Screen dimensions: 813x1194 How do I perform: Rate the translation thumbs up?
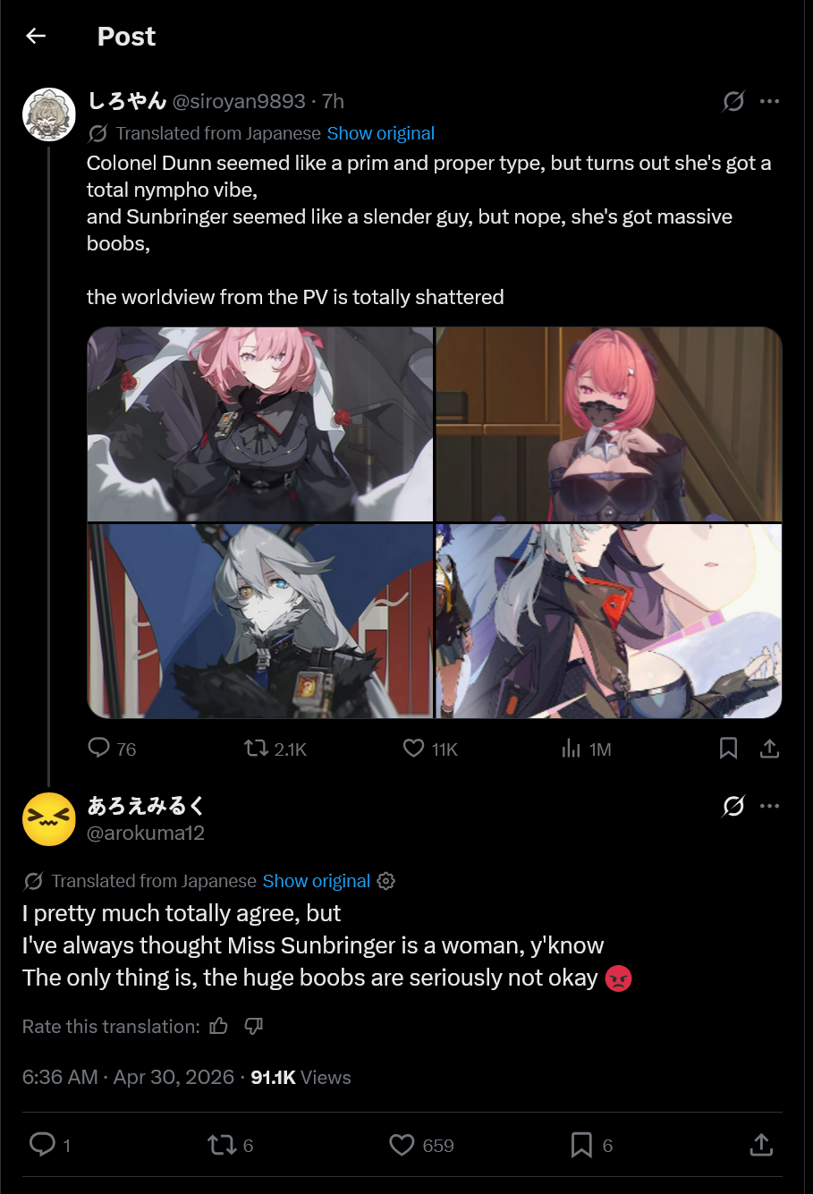[x=219, y=1026]
